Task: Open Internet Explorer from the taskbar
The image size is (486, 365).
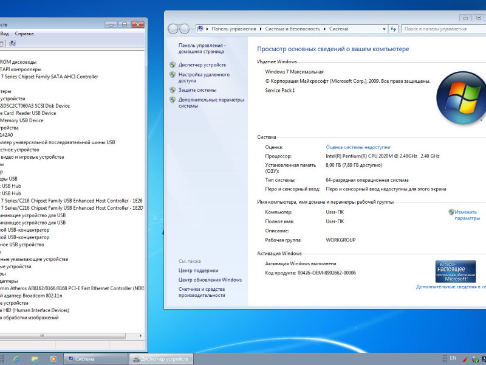Action: coord(16,359)
